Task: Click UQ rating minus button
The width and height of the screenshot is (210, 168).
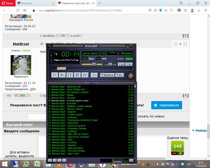Action: pos(16,95)
